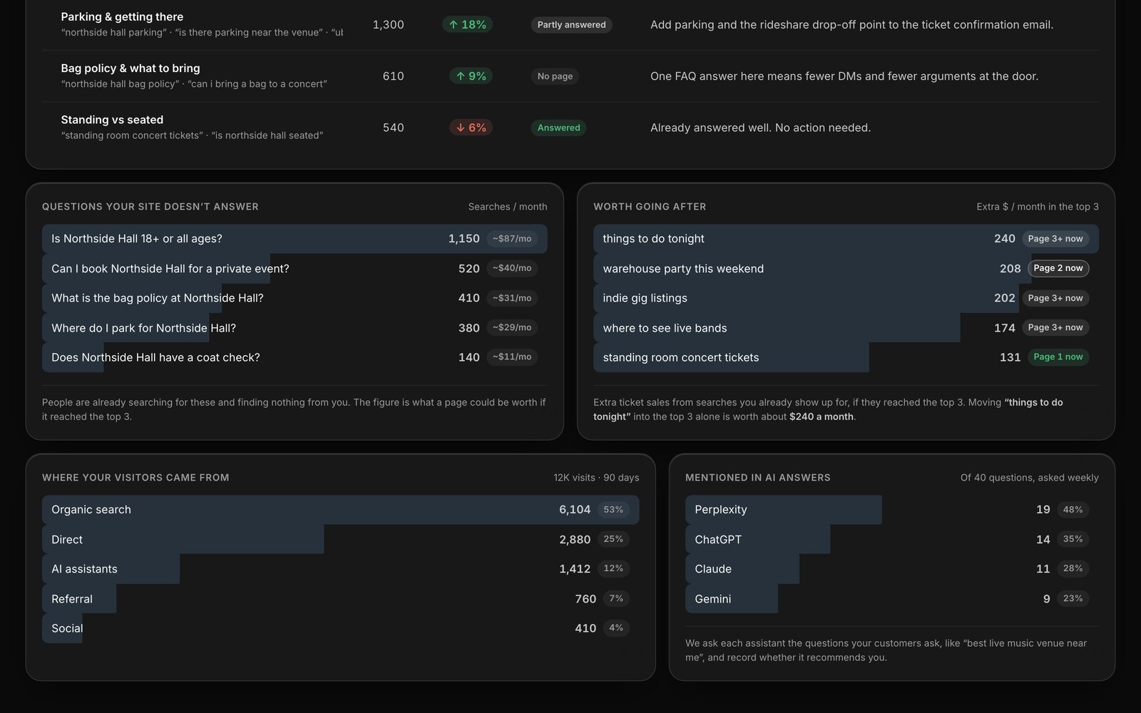Click the '53%' share badge for Organic search
Screen dimensions: 1141x713
click(x=613, y=510)
